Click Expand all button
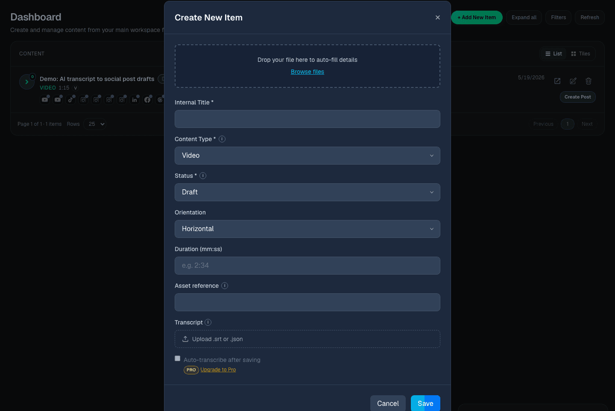The width and height of the screenshot is (615, 411). [x=524, y=17]
